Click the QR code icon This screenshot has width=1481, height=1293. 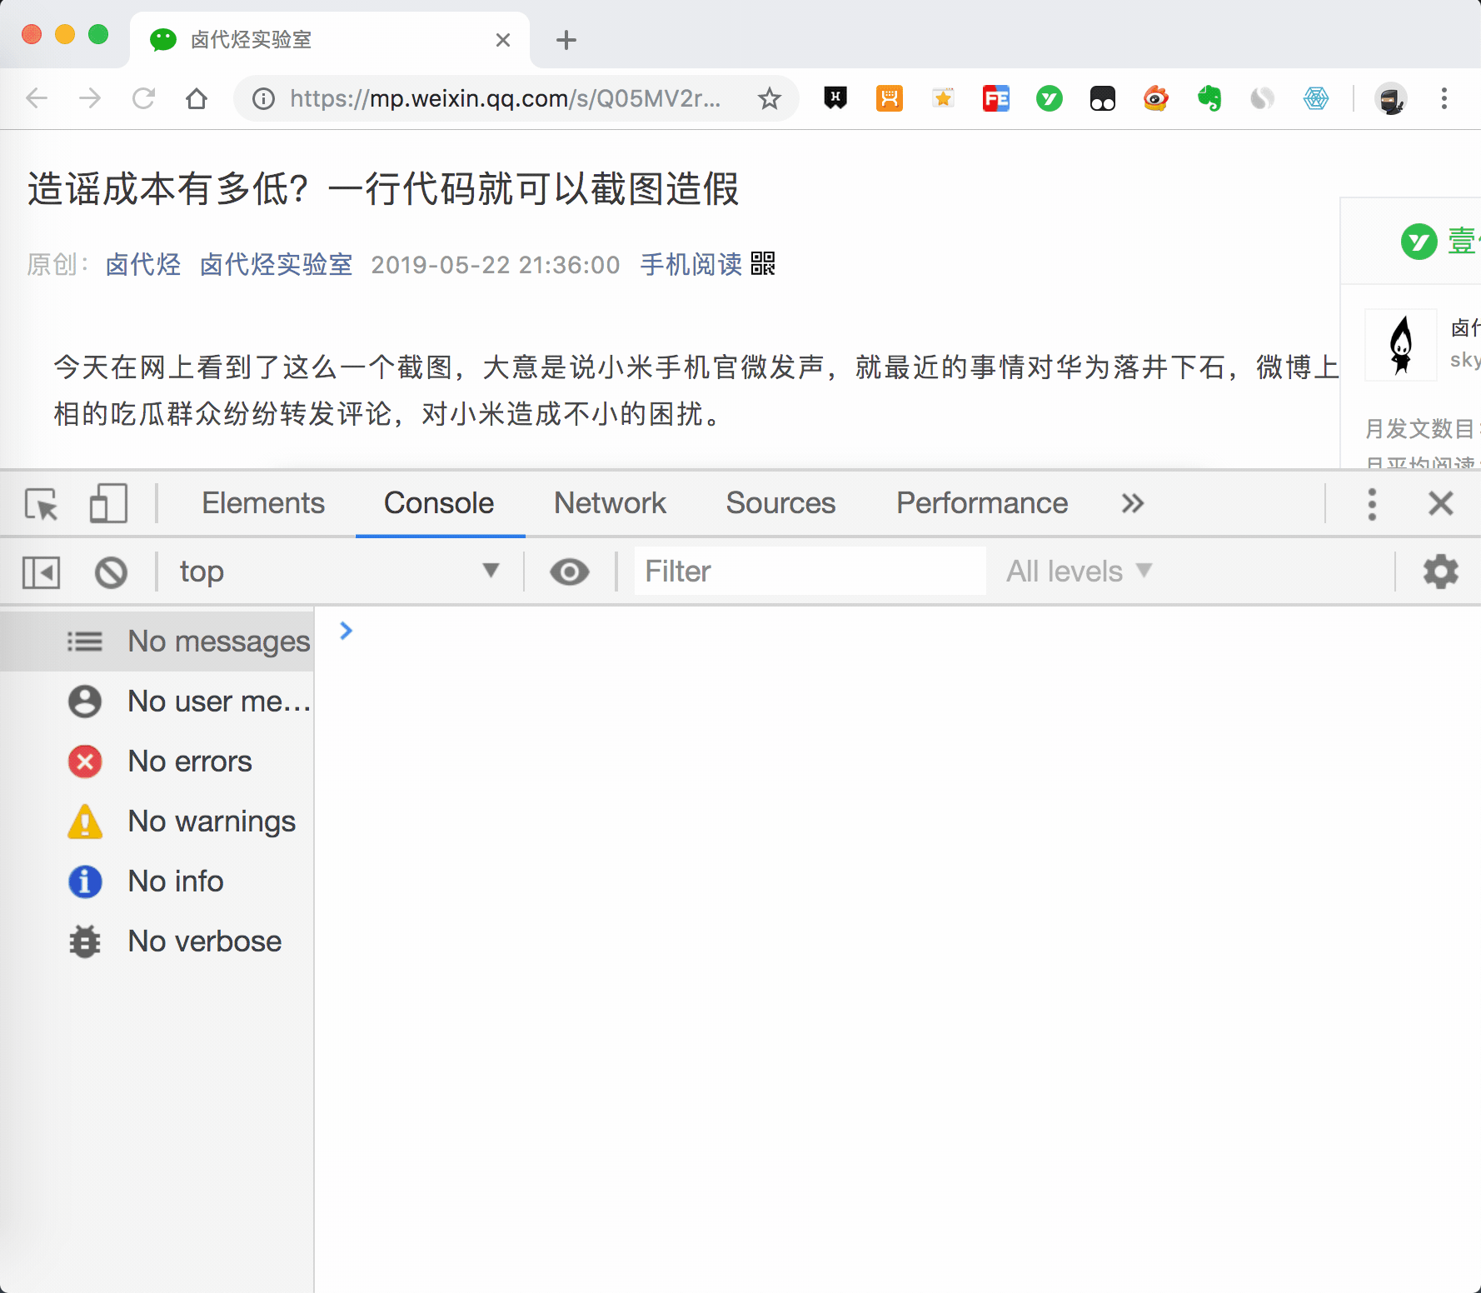click(763, 264)
